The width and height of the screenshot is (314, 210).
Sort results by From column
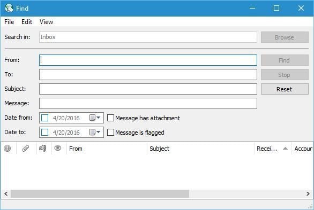(x=107, y=149)
